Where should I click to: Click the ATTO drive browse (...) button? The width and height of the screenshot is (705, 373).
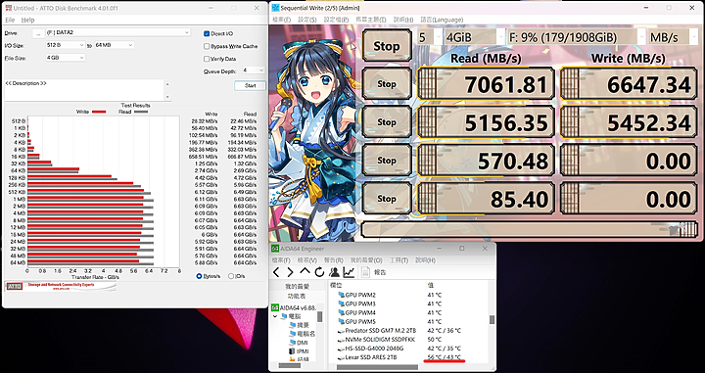[x=38, y=33]
